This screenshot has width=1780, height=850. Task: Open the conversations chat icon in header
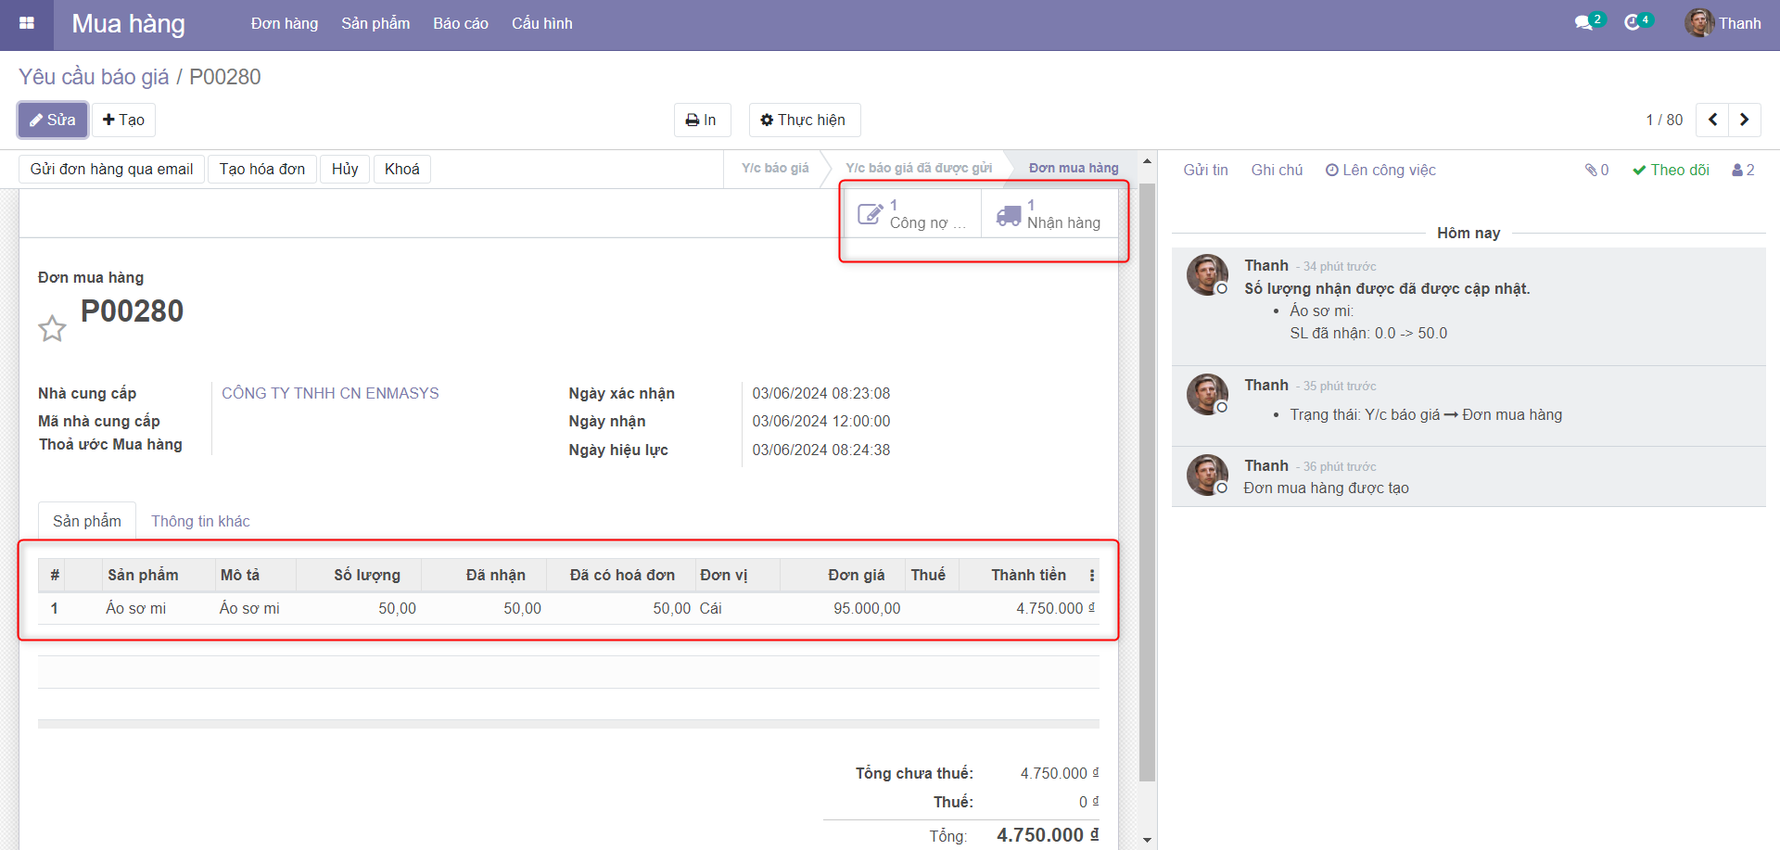point(1584,23)
